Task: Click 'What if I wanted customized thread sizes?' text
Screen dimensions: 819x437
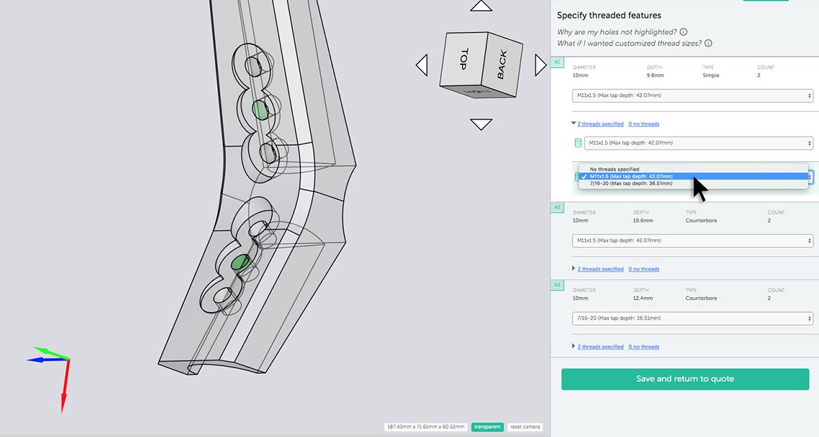Action: click(629, 43)
